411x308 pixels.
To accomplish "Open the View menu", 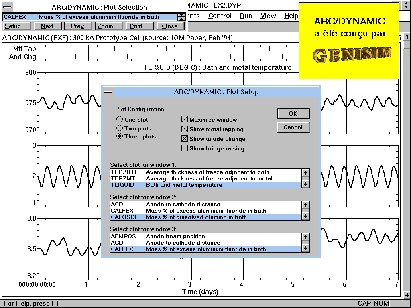I will click(268, 16).
